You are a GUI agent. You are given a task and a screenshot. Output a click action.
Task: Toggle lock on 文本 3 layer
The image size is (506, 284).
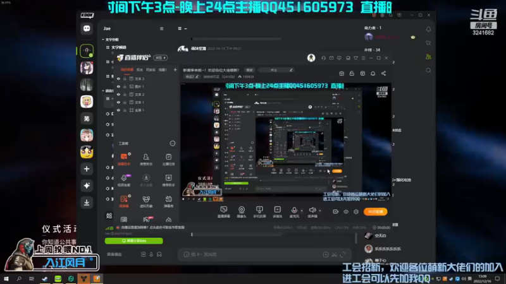pyautogui.click(x=125, y=78)
